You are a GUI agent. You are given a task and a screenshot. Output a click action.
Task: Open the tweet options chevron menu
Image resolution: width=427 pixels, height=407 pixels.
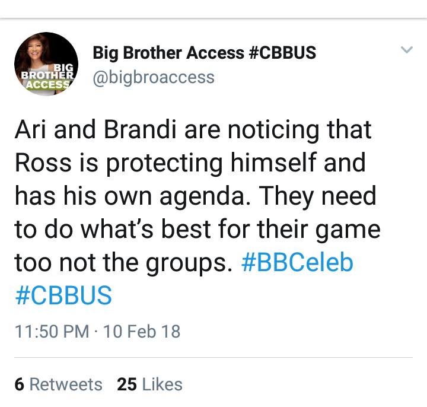click(407, 50)
